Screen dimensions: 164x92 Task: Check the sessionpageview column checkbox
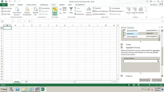coord(125,36)
